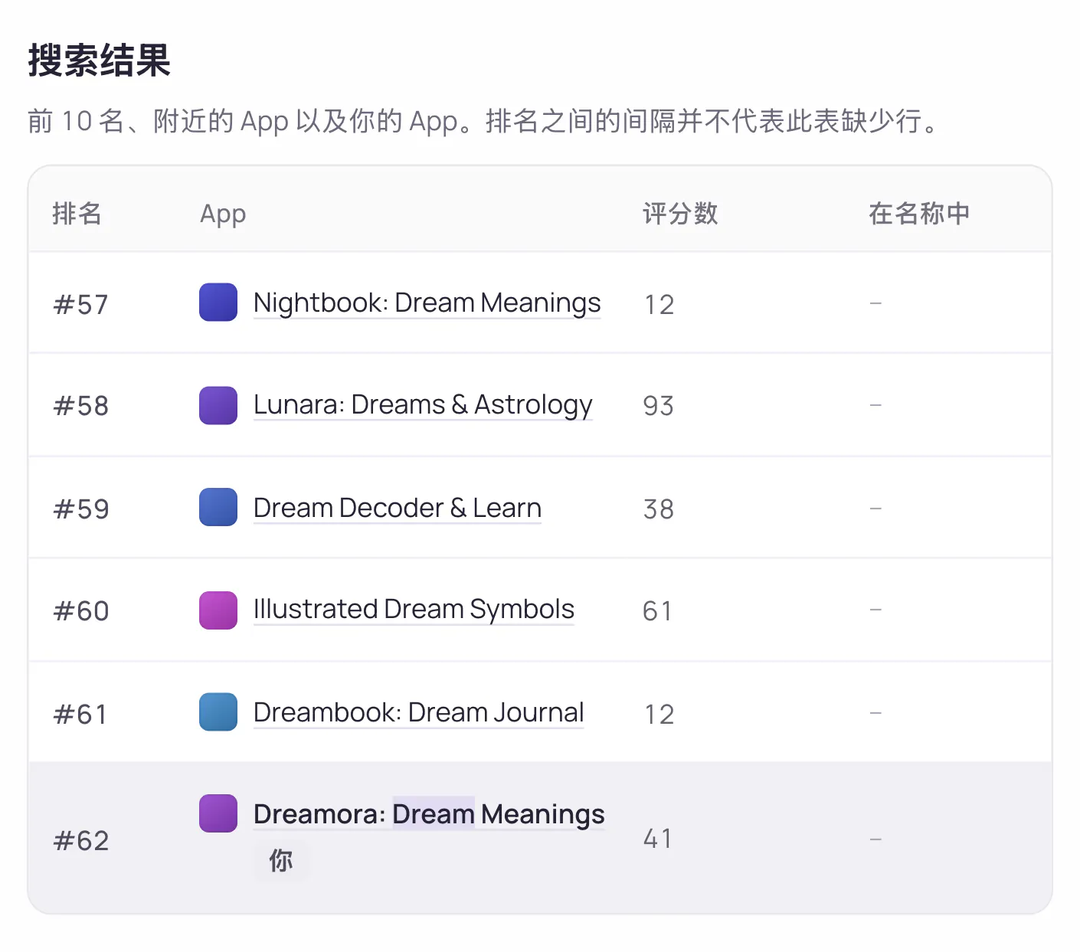The width and height of the screenshot is (1080, 952).
Task: Click rating count 41 for Dreamora
Action: (x=657, y=839)
